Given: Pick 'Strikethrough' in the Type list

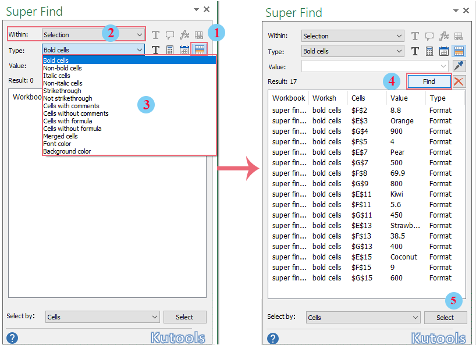Looking at the screenshot, I should coord(62,91).
